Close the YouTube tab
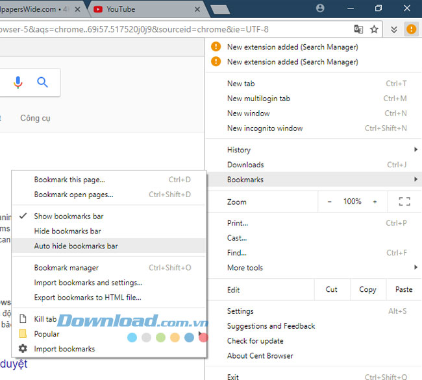This screenshot has height=380, width=422. point(197,10)
